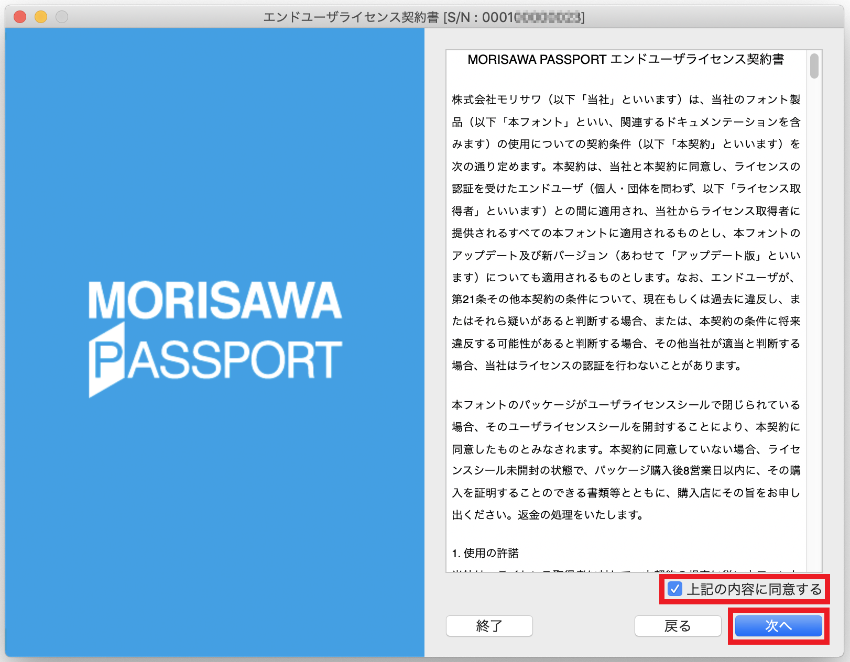Image resolution: width=850 pixels, height=662 pixels.
Task: Uncheck the 上記の内容に同意する checkbox
Action: tap(675, 589)
